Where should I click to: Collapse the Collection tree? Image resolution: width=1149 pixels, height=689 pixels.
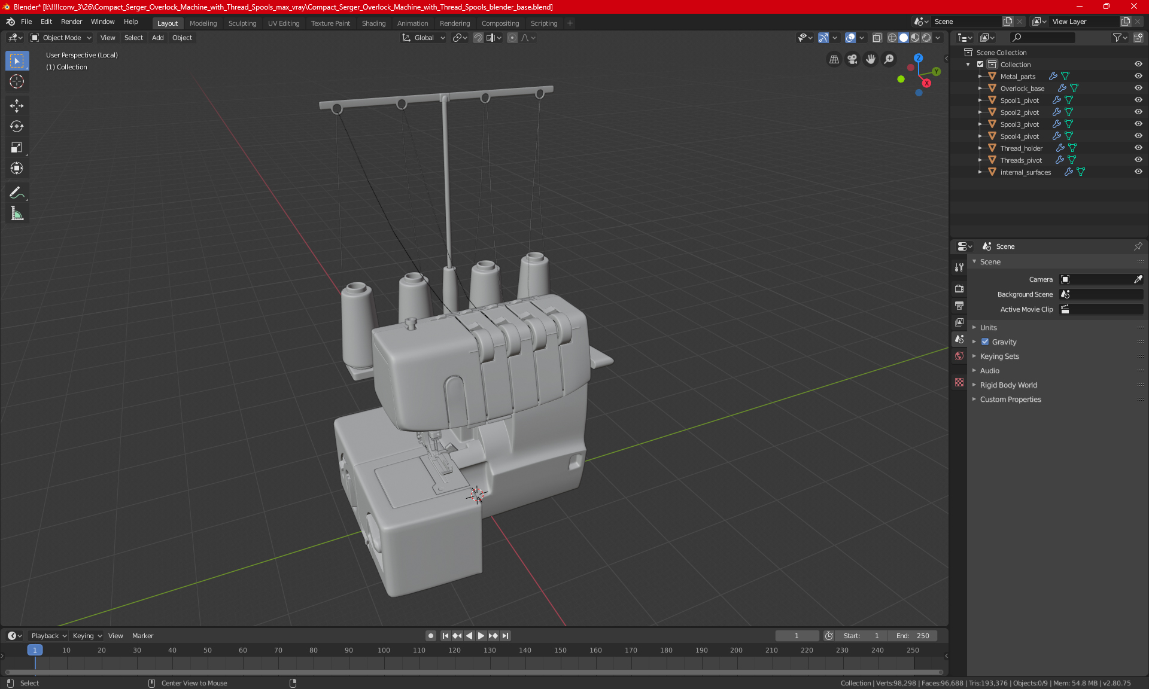pos(968,65)
